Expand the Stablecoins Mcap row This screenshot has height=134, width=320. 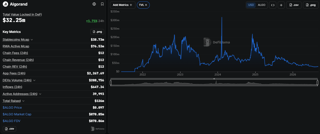pyautogui.click(x=32, y=40)
